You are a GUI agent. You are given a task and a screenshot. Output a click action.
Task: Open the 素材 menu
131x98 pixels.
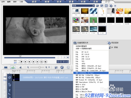click(15, 2)
